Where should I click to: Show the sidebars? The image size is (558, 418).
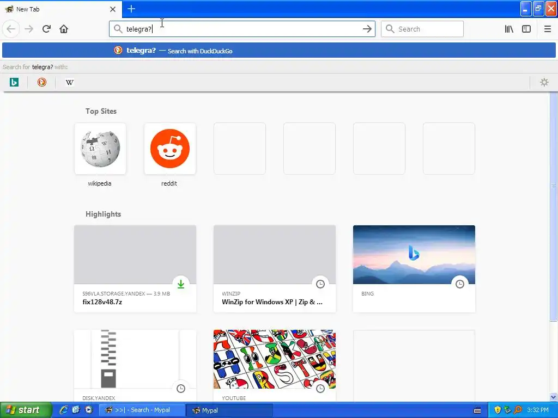(x=526, y=29)
